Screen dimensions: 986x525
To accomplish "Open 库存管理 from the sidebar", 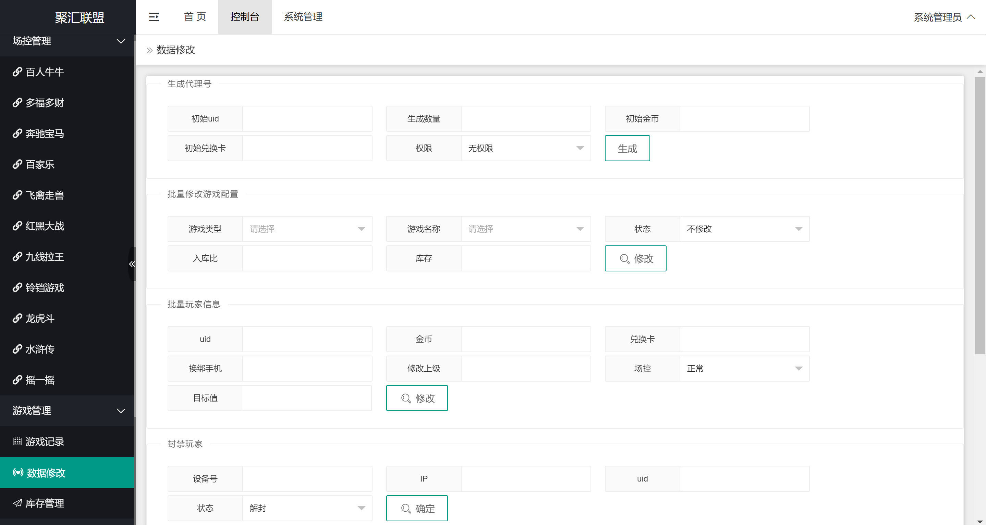I will tap(44, 503).
